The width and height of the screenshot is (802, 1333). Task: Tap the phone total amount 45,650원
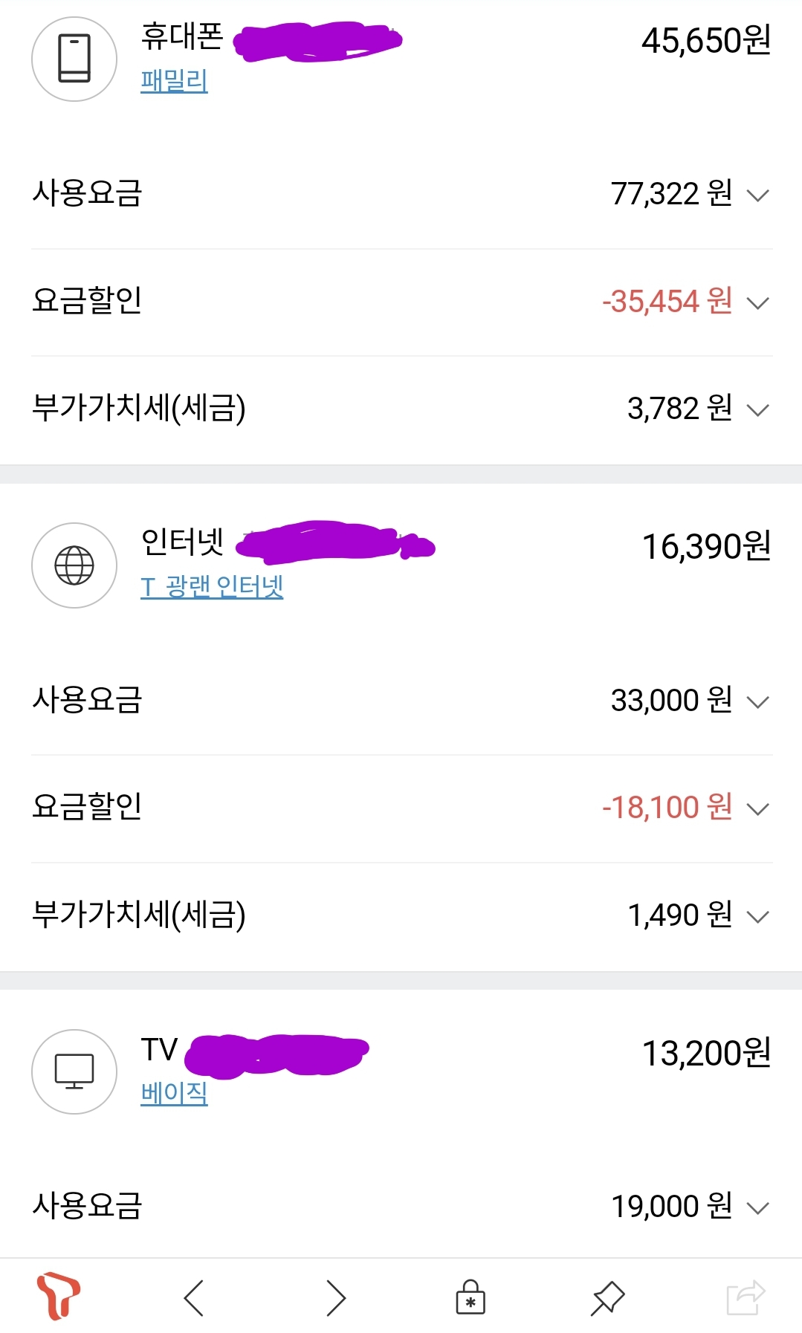(705, 41)
